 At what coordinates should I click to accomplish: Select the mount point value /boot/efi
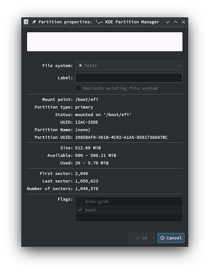(x=87, y=100)
